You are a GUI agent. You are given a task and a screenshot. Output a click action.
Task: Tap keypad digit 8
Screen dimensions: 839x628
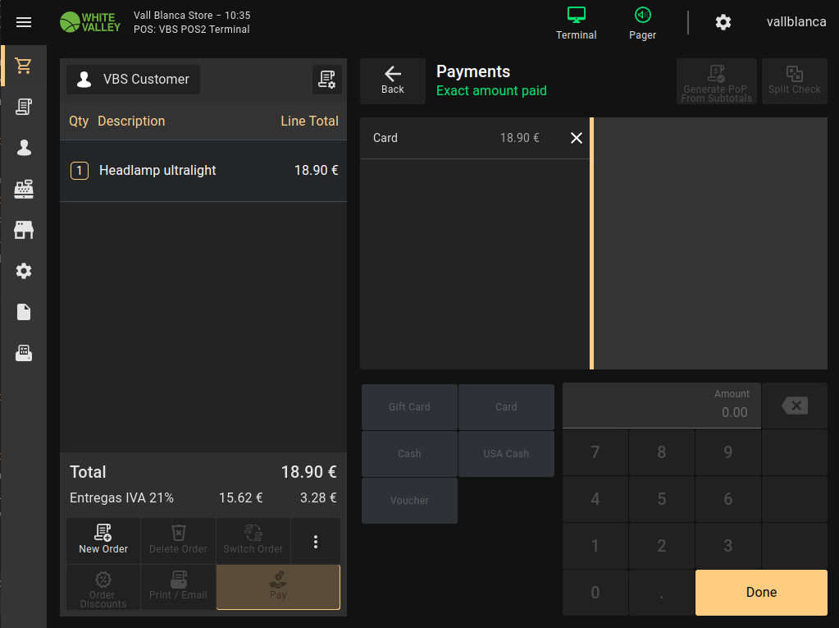coord(661,452)
